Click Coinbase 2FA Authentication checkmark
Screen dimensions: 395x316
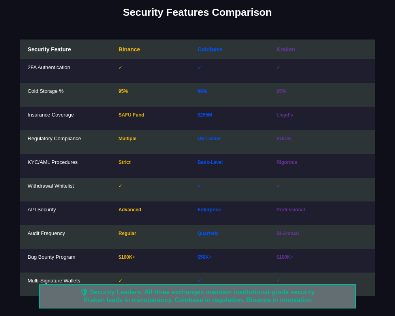click(199, 68)
